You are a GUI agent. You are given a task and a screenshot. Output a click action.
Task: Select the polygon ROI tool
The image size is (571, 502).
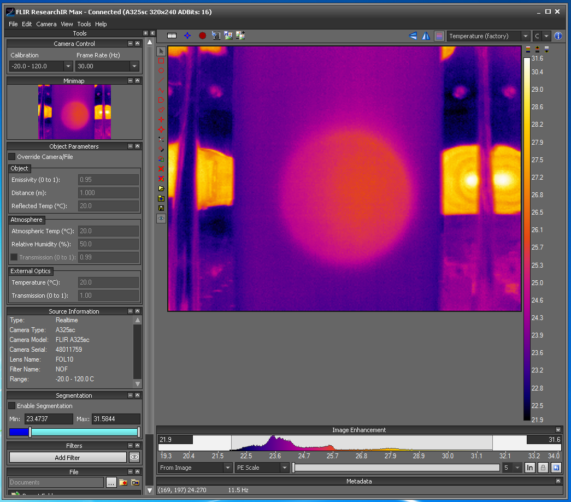[161, 100]
